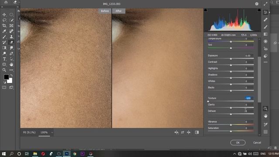Confirm with the OK button
279x157 pixels.
point(238,143)
